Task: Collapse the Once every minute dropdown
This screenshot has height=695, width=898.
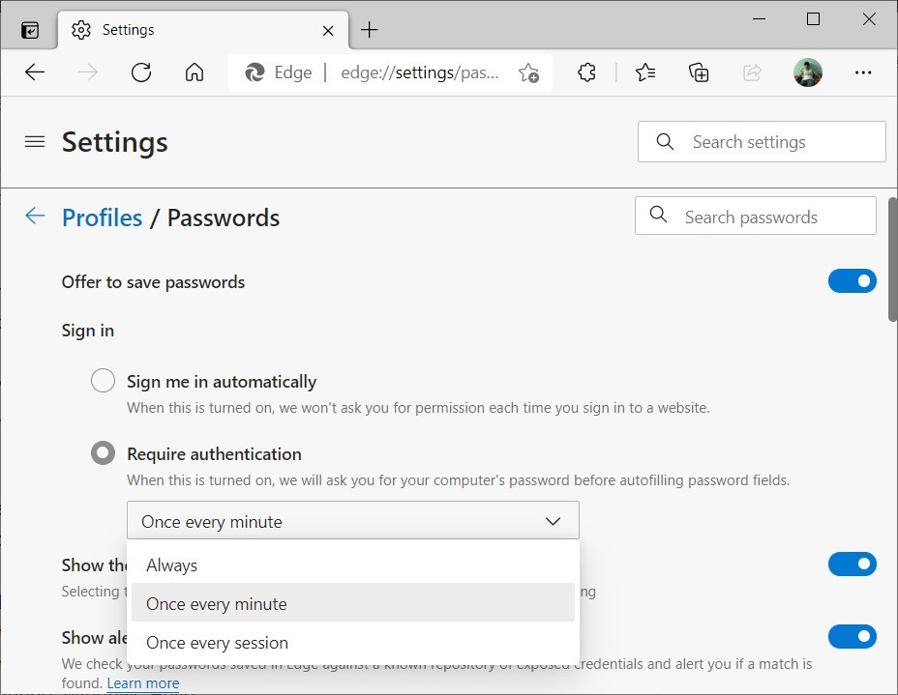Action: coord(353,521)
